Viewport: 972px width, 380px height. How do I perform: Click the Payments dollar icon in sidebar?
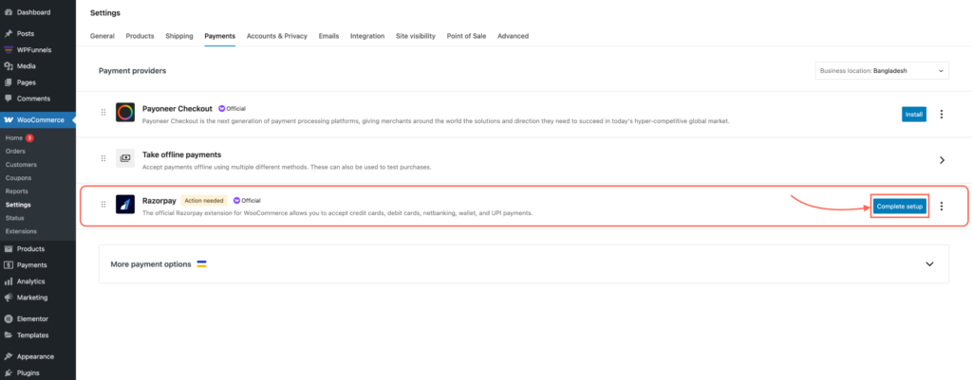pos(9,265)
